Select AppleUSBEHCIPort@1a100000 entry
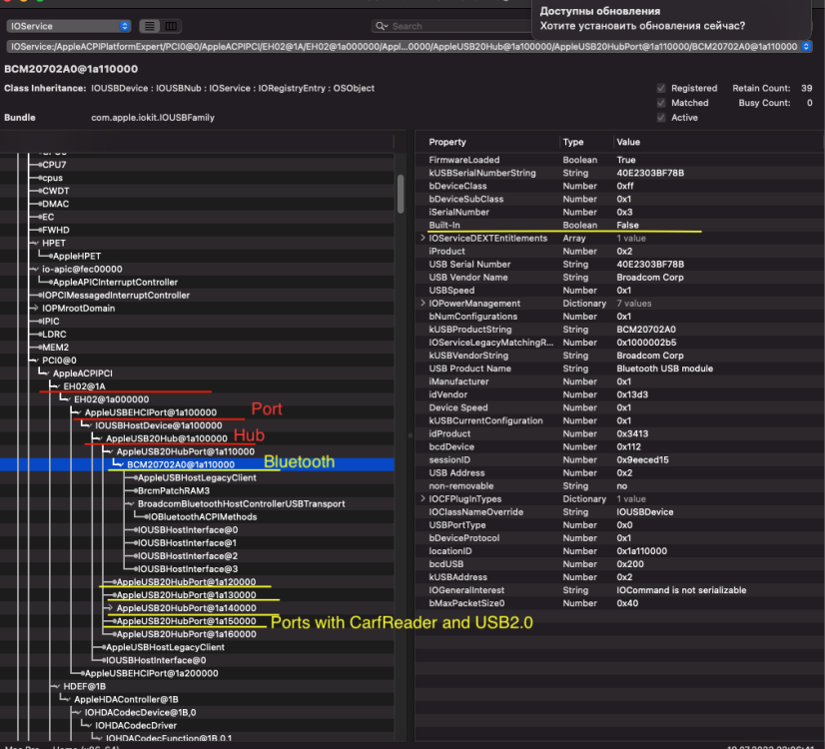Screen dimensions: 825x749 click(x=151, y=412)
